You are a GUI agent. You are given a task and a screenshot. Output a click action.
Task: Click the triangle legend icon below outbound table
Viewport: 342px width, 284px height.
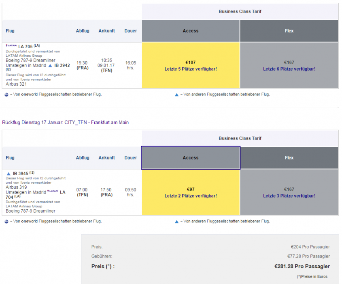[176, 95]
